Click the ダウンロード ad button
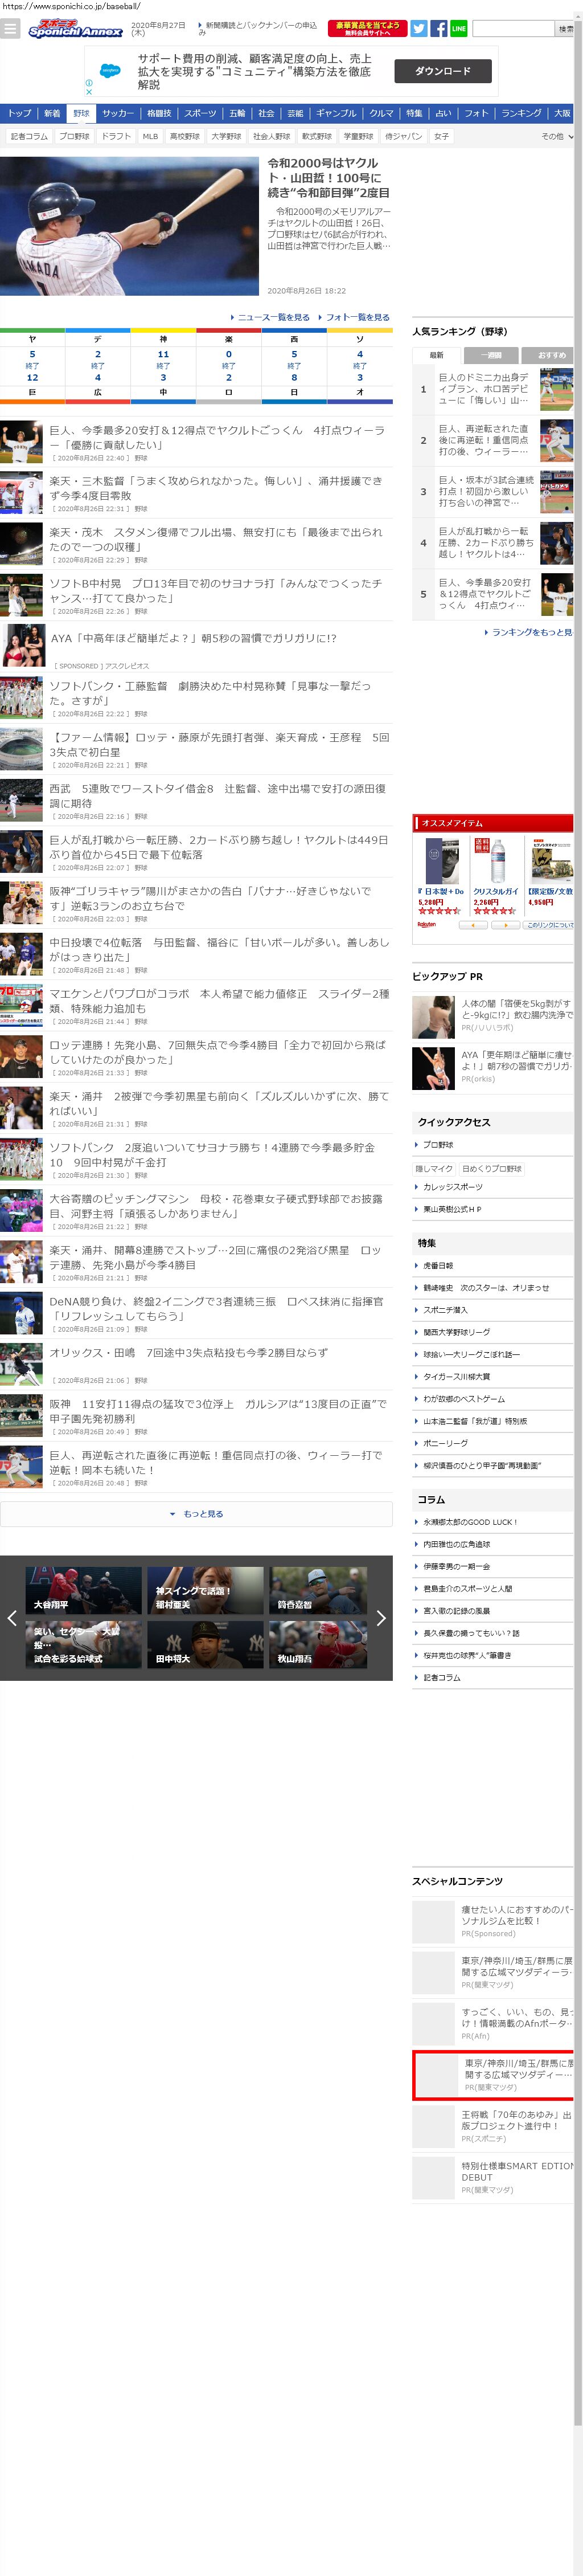 click(x=442, y=71)
